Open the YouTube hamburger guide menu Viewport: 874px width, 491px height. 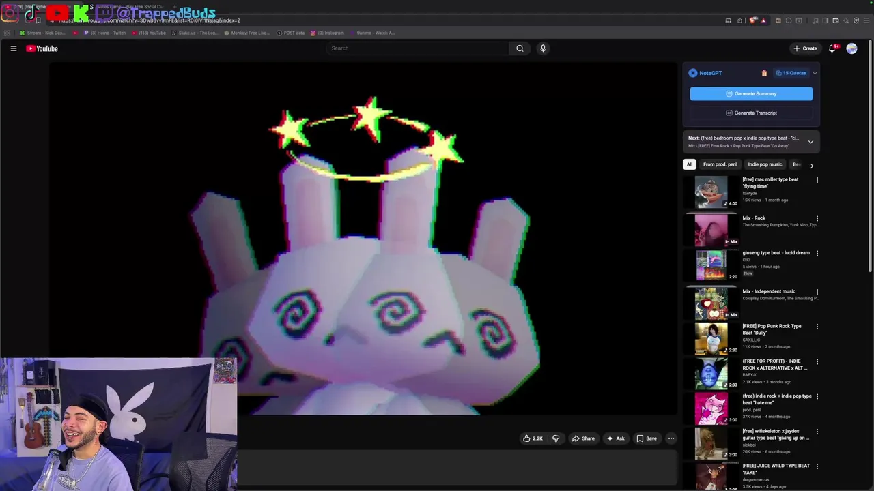pyautogui.click(x=13, y=48)
